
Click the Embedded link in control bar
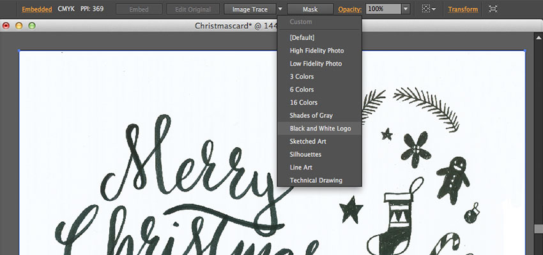click(36, 10)
